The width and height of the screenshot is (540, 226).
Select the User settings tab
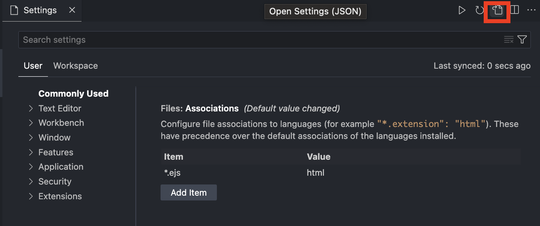(33, 66)
